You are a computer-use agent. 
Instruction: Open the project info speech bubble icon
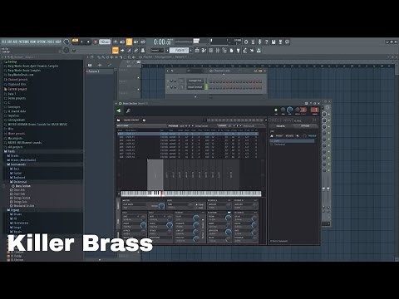288,42
